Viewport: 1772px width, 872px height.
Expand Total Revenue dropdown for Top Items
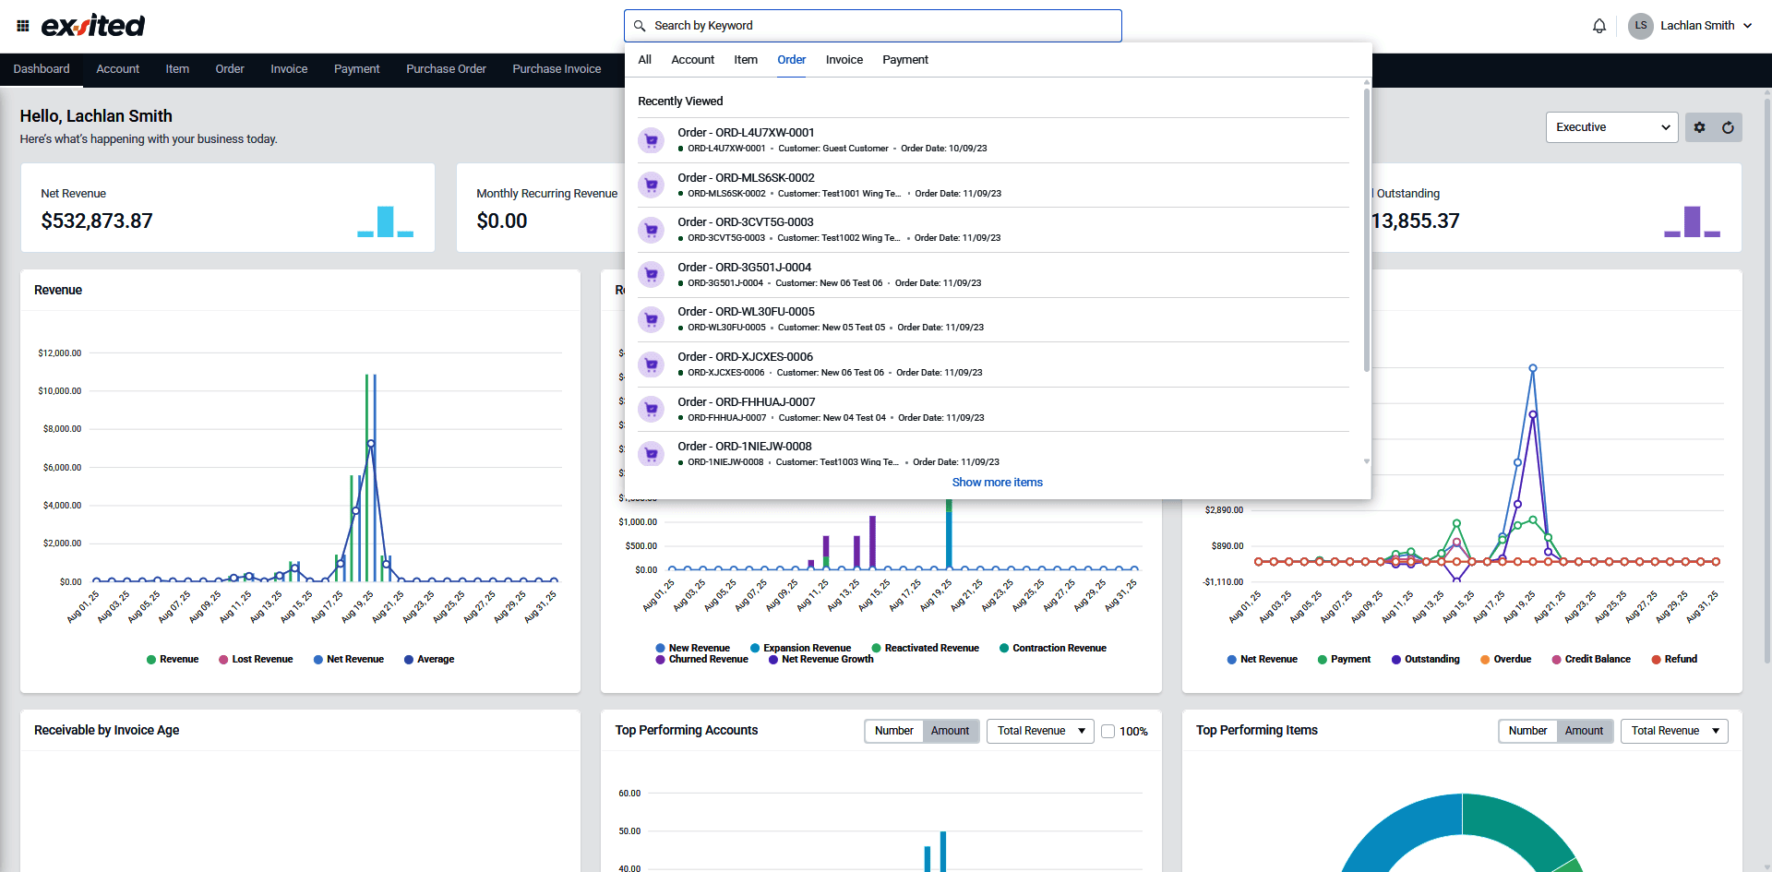click(x=1674, y=731)
